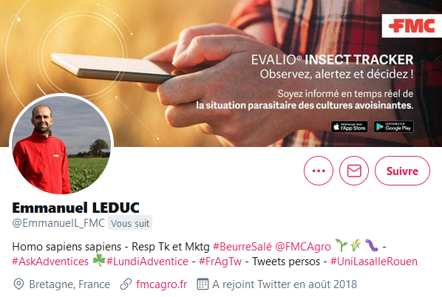Open the @FMCAgro mention
This screenshot has width=442, height=297.
303,247
